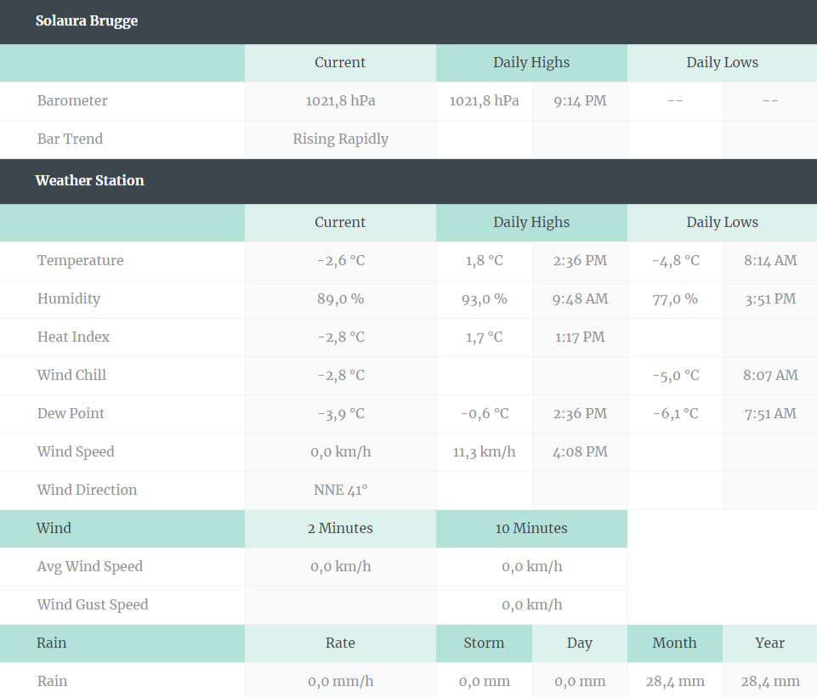Viewport: 817px width, 697px height.
Task: Click dew point high -0,6 °C
Action: (x=484, y=413)
